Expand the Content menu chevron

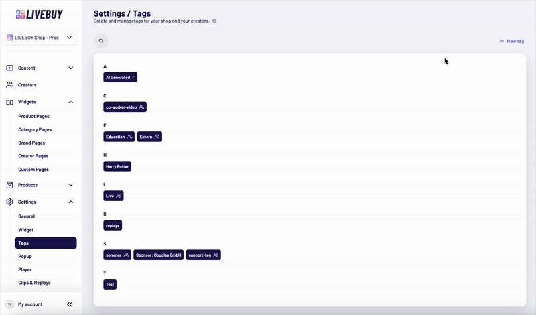coord(71,68)
